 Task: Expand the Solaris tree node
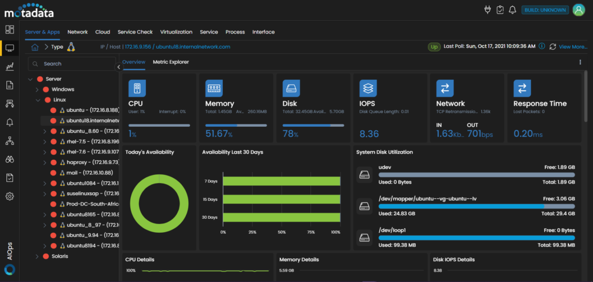click(37, 256)
